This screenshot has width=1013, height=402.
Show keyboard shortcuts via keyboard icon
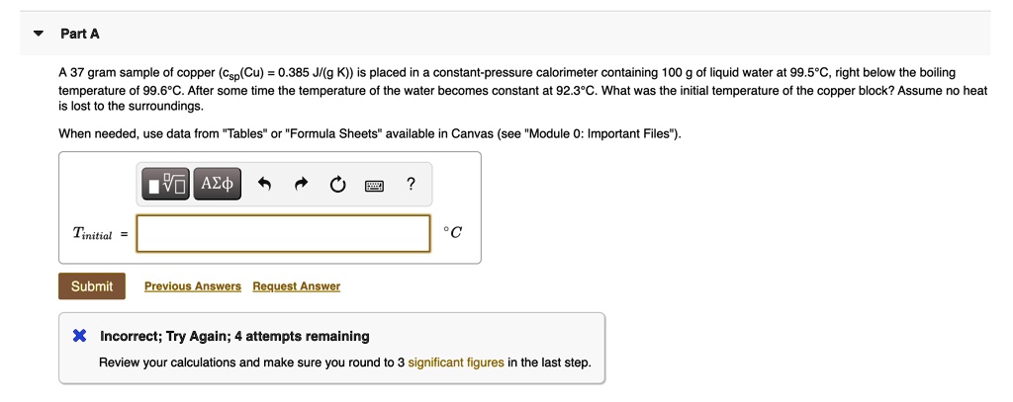[x=375, y=184]
